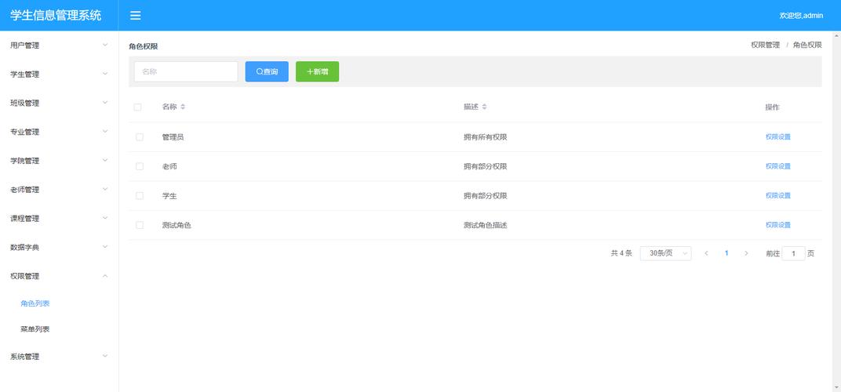Click the hamburger menu collapse icon

(136, 16)
